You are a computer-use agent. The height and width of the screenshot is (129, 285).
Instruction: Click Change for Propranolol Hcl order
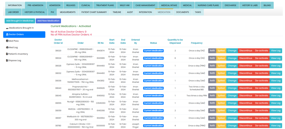[x=232, y=88]
